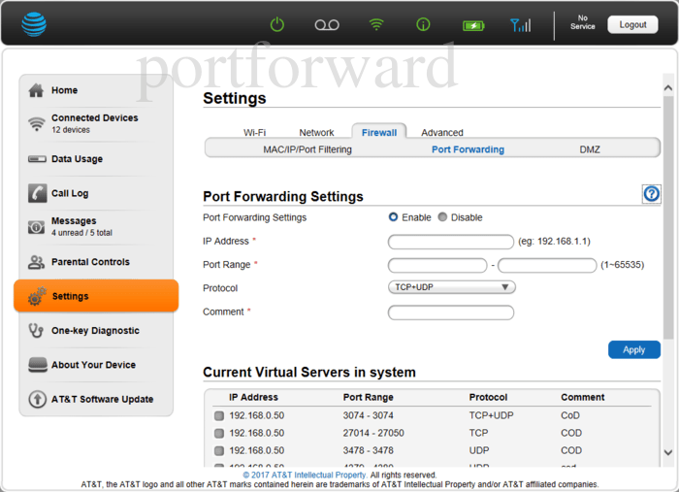Click the AT&T globe logo
The width and height of the screenshot is (679, 492).
tap(34, 24)
